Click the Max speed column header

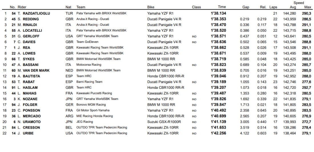point(308,7)
